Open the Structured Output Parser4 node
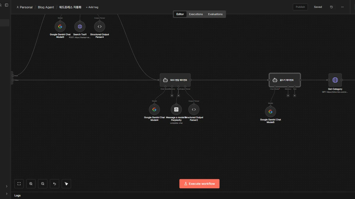Screen dimensions: 355x199 [99, 27]
